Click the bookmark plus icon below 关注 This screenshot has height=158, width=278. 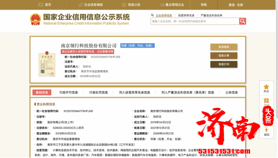tap(266, 101)
